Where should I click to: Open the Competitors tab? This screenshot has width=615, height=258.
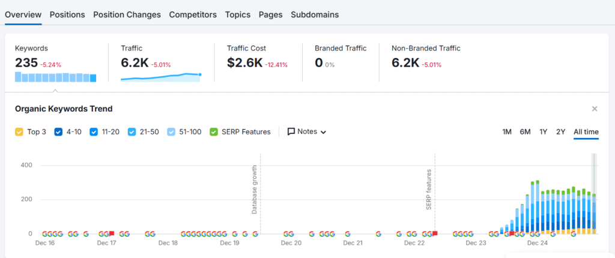pos(193,14)
